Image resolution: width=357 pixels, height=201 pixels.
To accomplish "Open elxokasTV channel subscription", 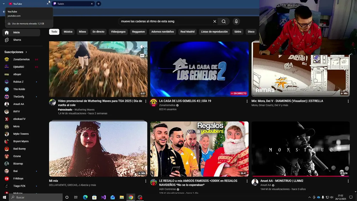I will click(21, 119).
